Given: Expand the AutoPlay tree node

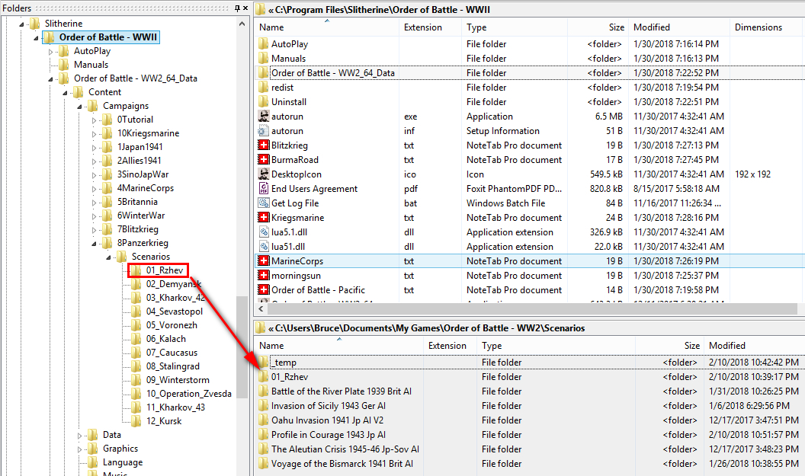Looking at the screenshot, I should [x=50, y=51].
